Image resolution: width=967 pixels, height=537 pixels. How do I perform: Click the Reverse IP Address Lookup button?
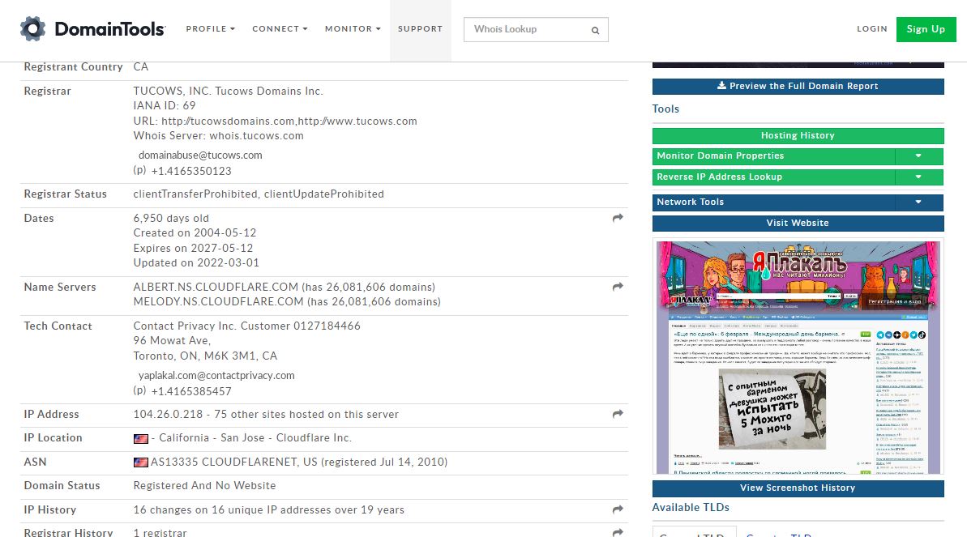(774, 177)
